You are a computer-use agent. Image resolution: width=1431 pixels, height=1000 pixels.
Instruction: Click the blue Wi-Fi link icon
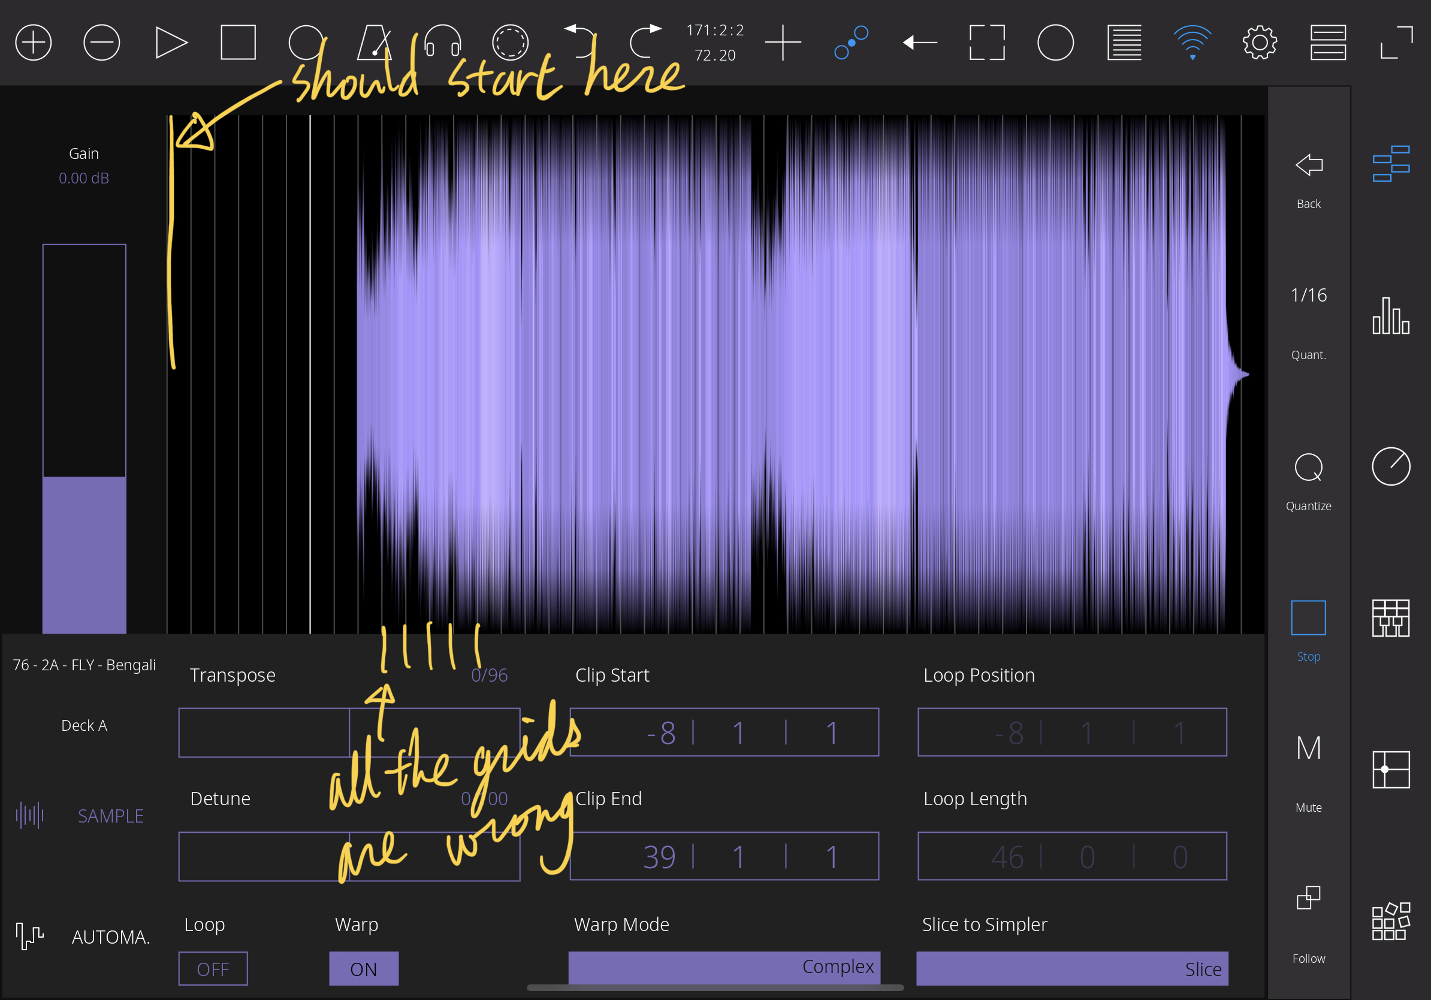tap(1192, 43)
